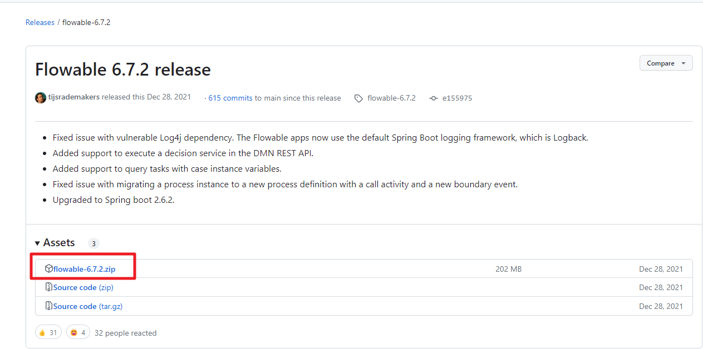Image resolution: width=703 pixels, height=349 pixels.
Task: Collapse the Assets section triangle
Action: tap(37, 243)
